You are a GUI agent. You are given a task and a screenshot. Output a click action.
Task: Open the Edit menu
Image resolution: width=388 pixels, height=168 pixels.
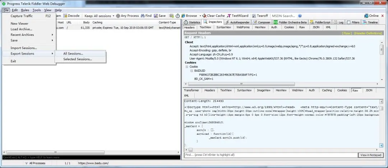[15, 10]
